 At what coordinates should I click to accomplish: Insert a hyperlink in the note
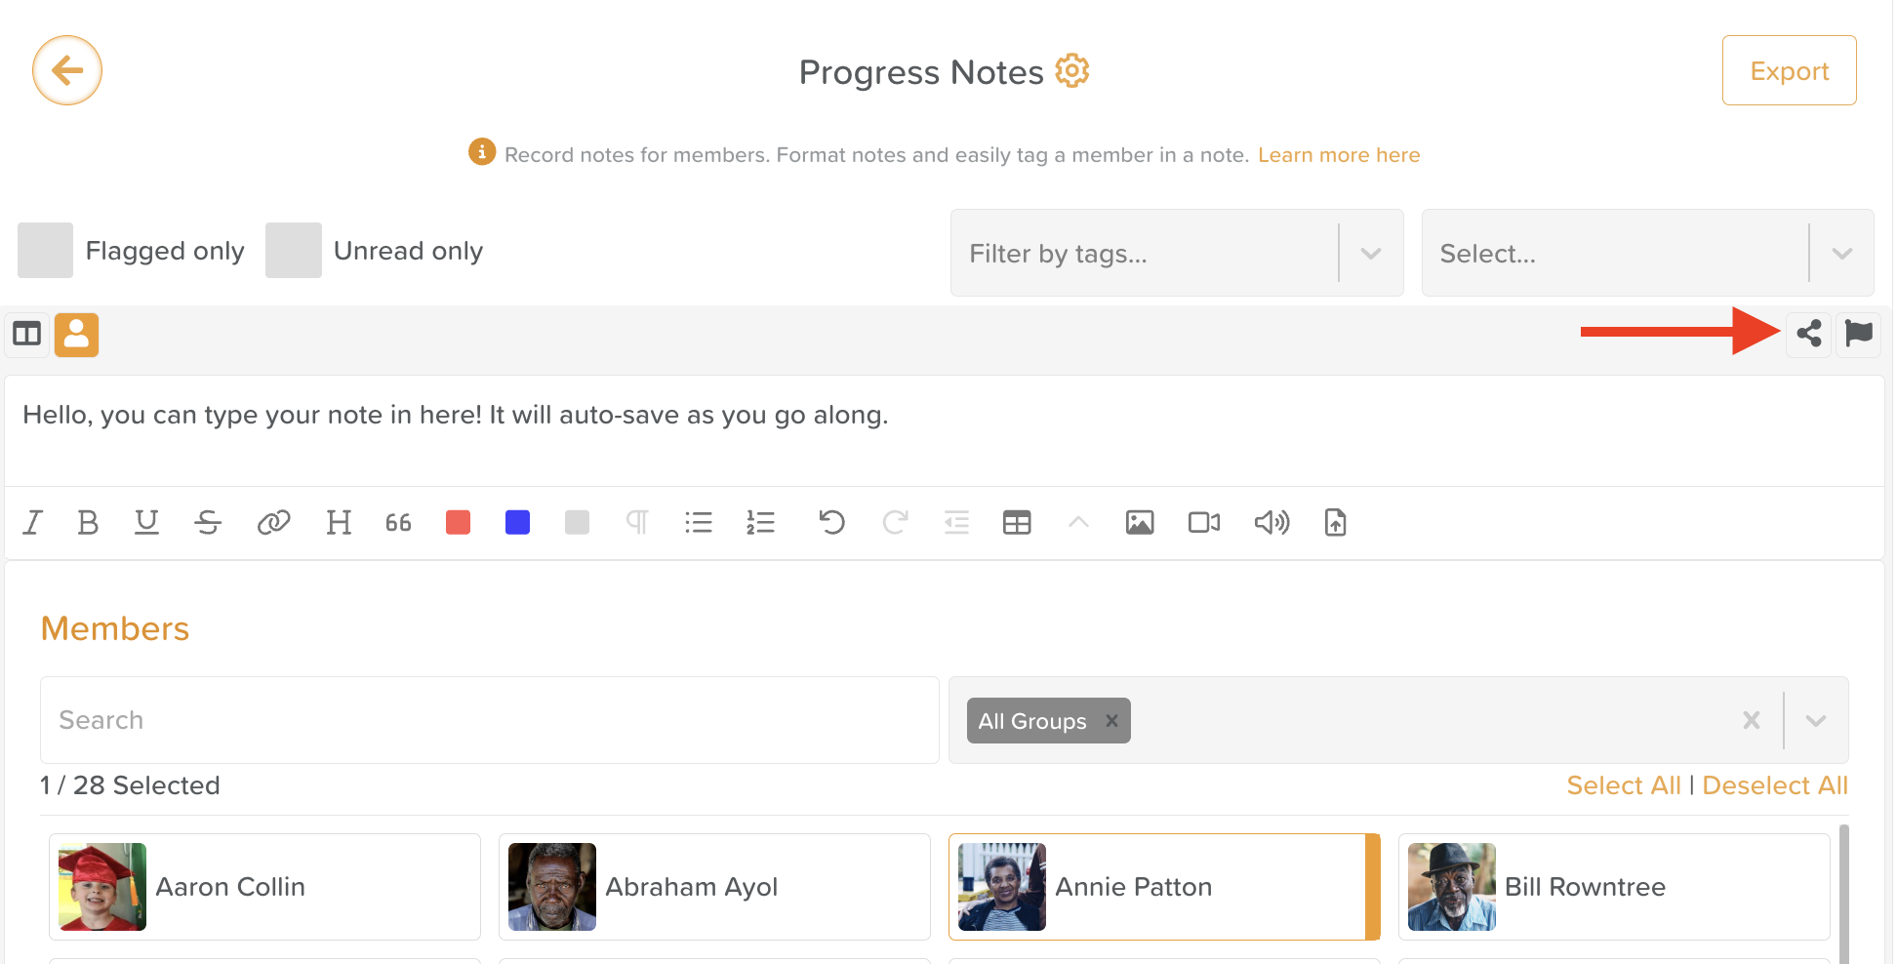click(x=273, y=523)
